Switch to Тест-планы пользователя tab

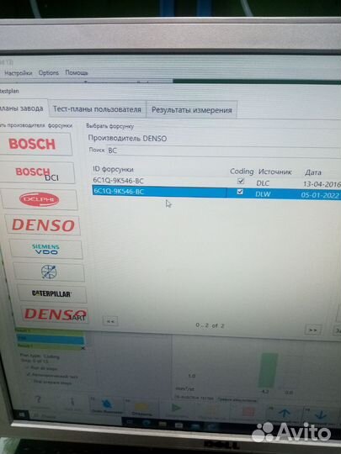[97, 109]
